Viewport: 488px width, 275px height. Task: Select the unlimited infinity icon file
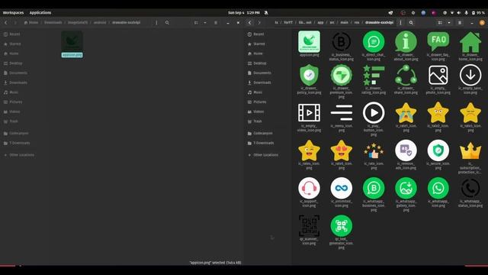coord(342,189)
